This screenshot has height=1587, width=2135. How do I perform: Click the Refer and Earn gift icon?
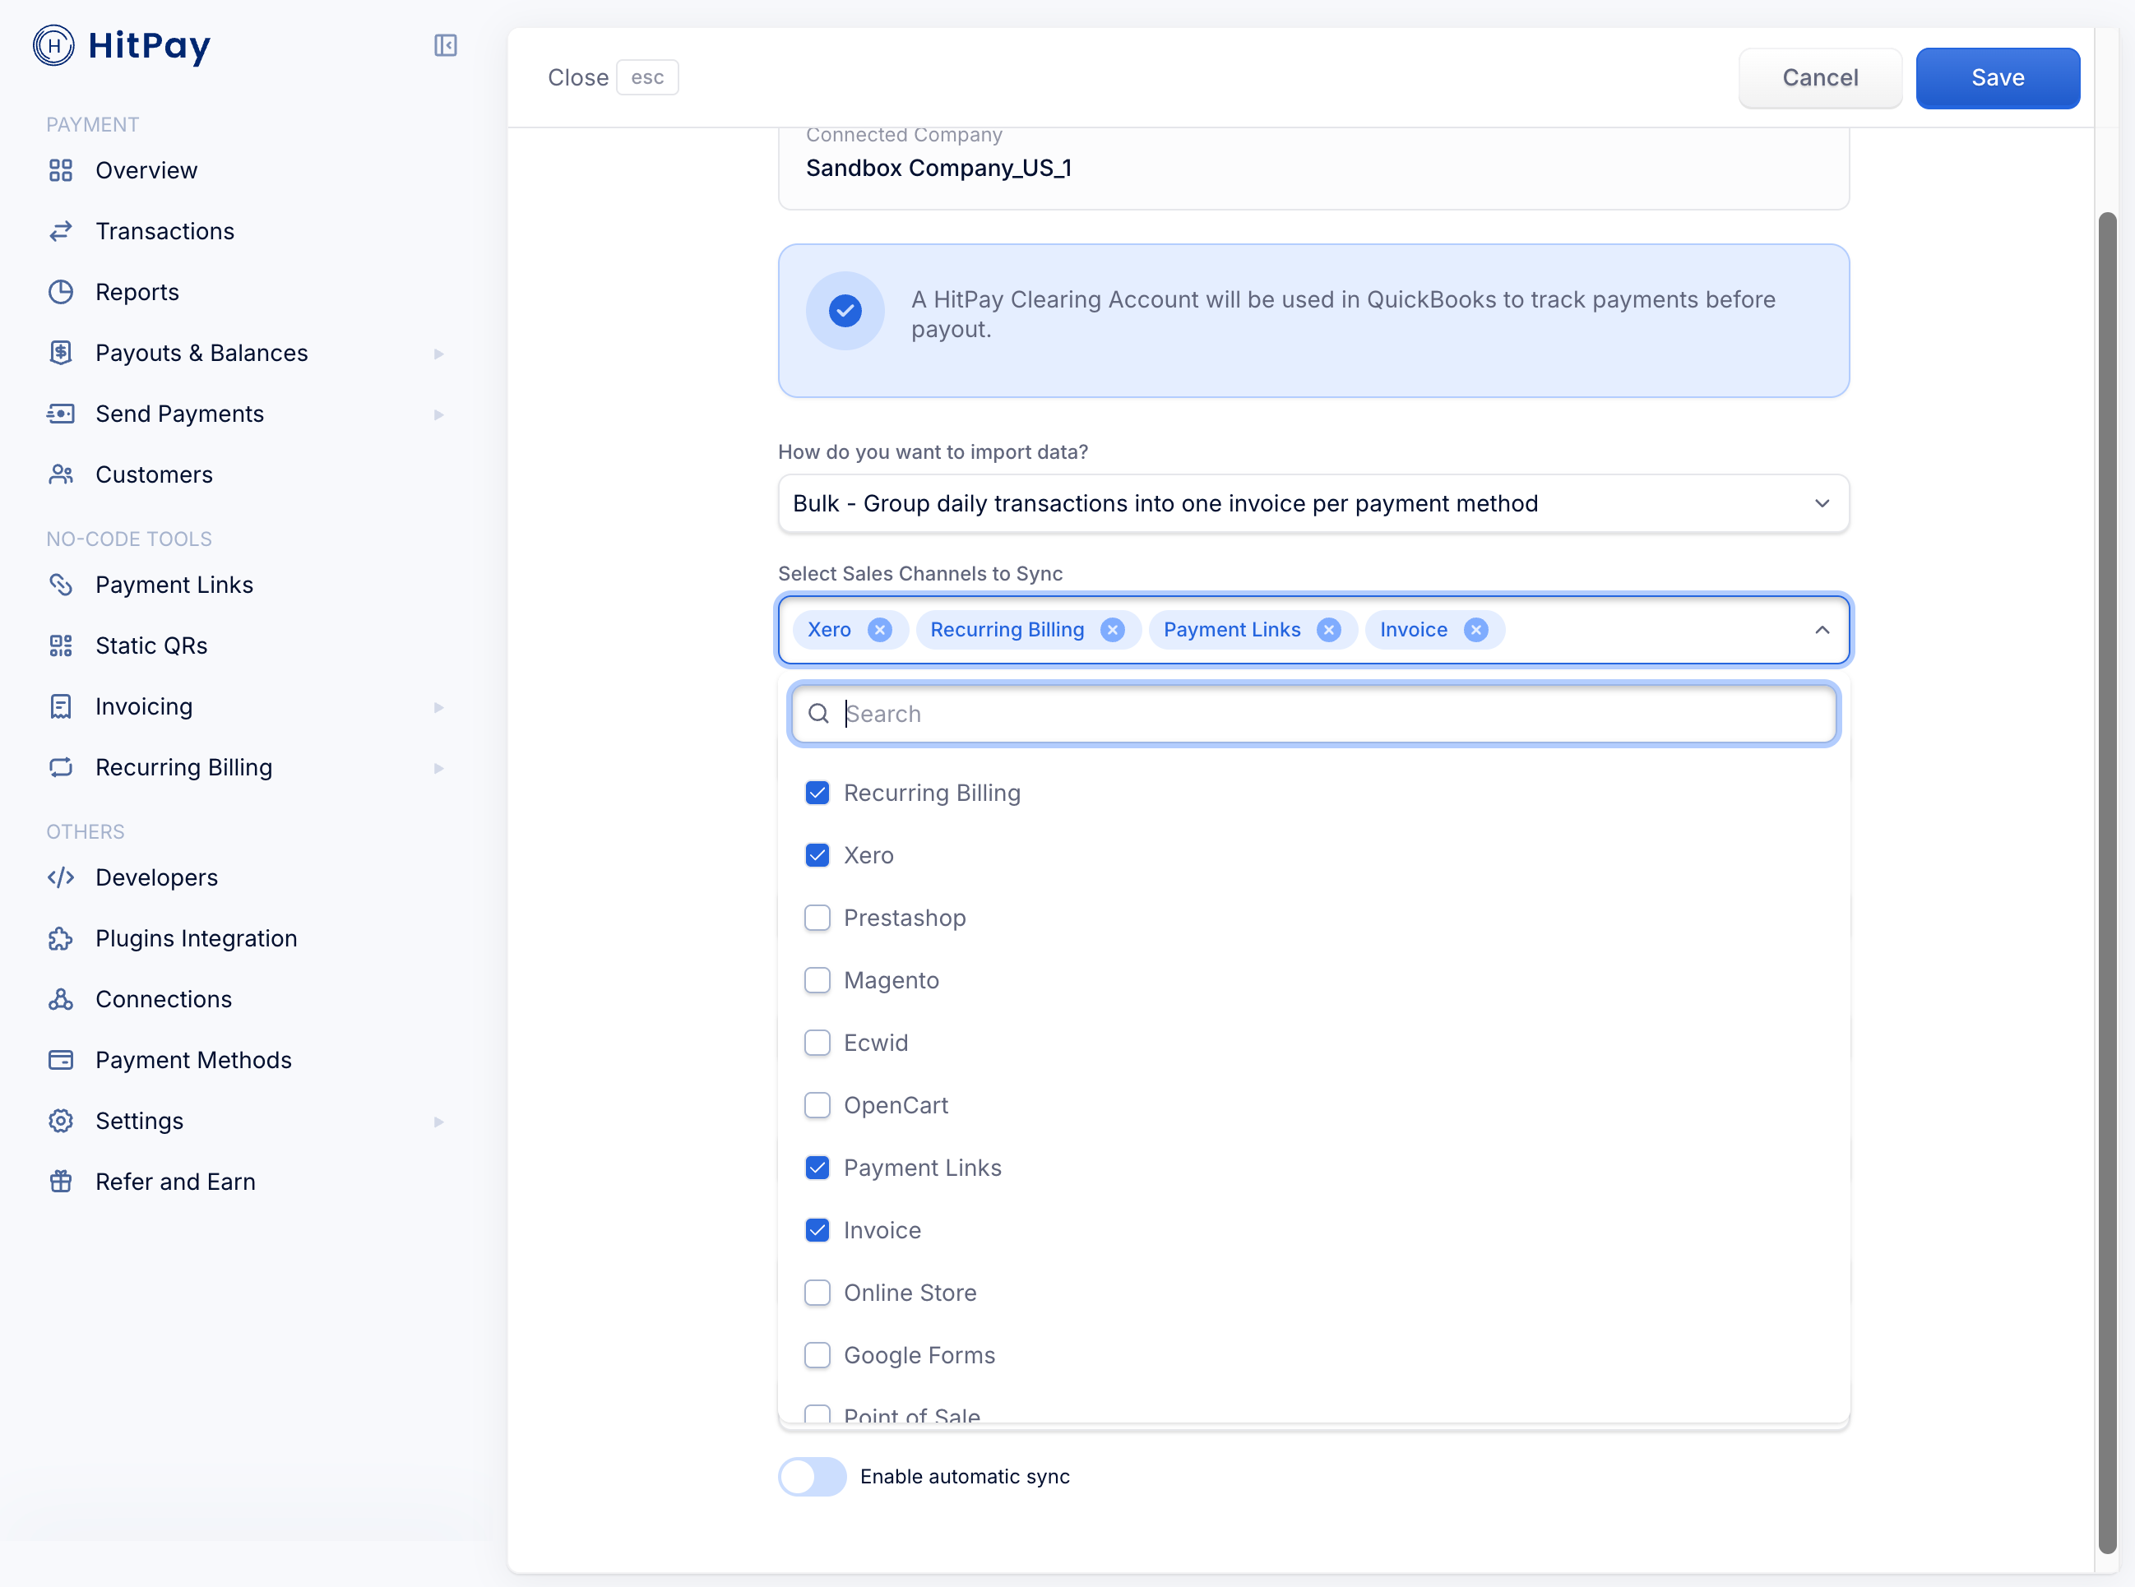(61, 1181)
